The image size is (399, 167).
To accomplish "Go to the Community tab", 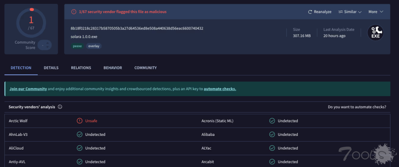I will point(145,68).
